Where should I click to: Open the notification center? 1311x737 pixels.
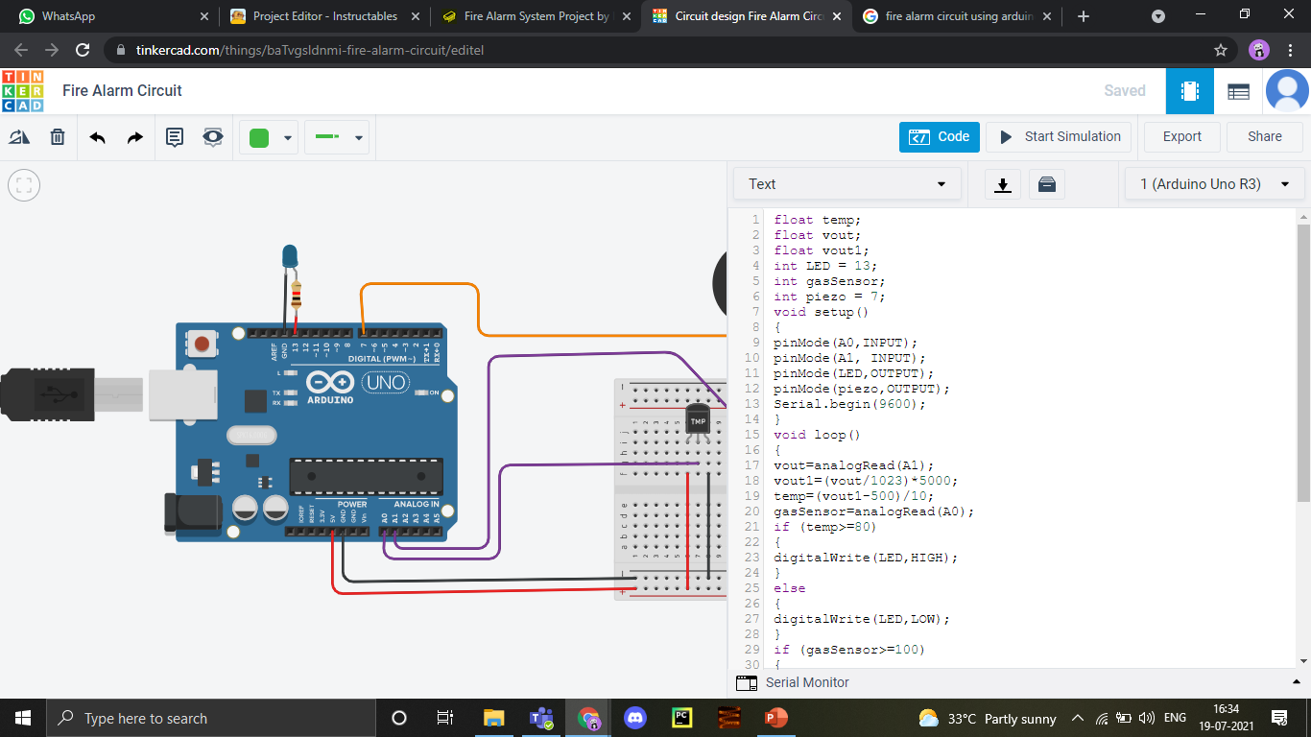[x=1279, y=719]
